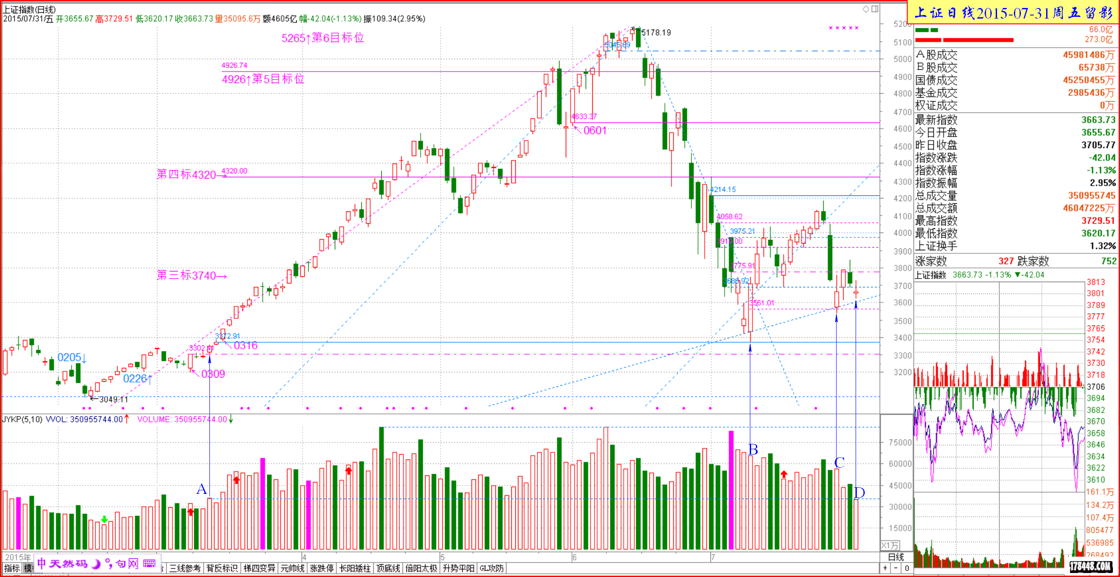Click the letter C volume marker
The image size is (1120, 577).
coord(840,462)
